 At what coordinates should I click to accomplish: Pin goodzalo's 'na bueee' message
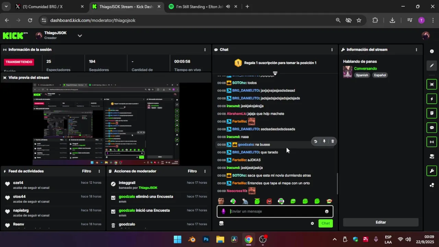pyautogui.click(x=324, y=141)
